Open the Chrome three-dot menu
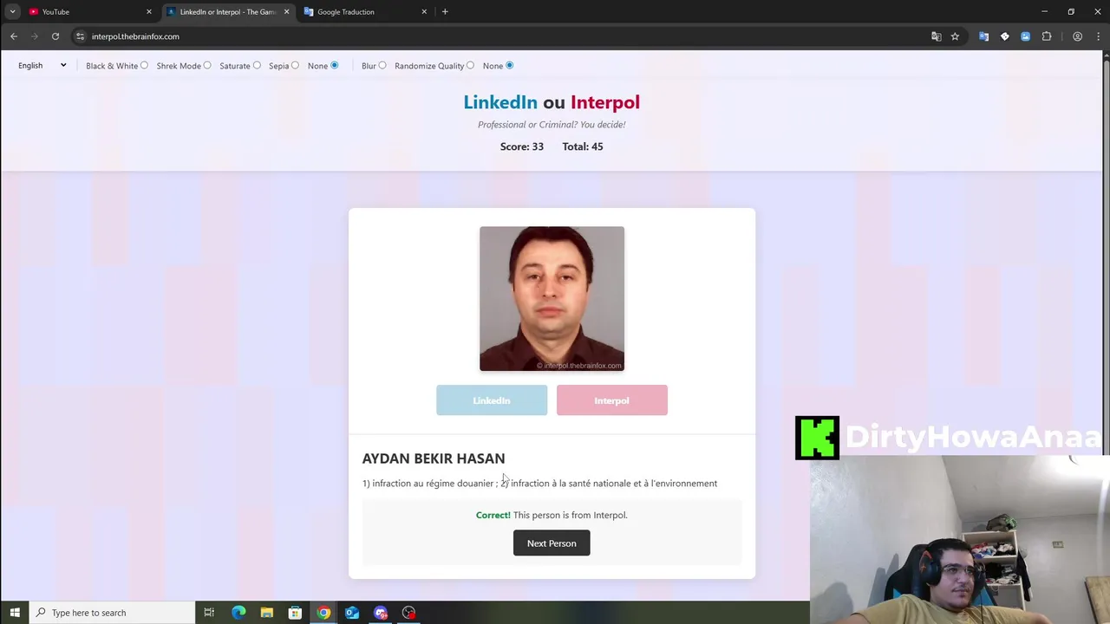Viewport: 1110px width, 624px height. click(x=1098, y=36)
